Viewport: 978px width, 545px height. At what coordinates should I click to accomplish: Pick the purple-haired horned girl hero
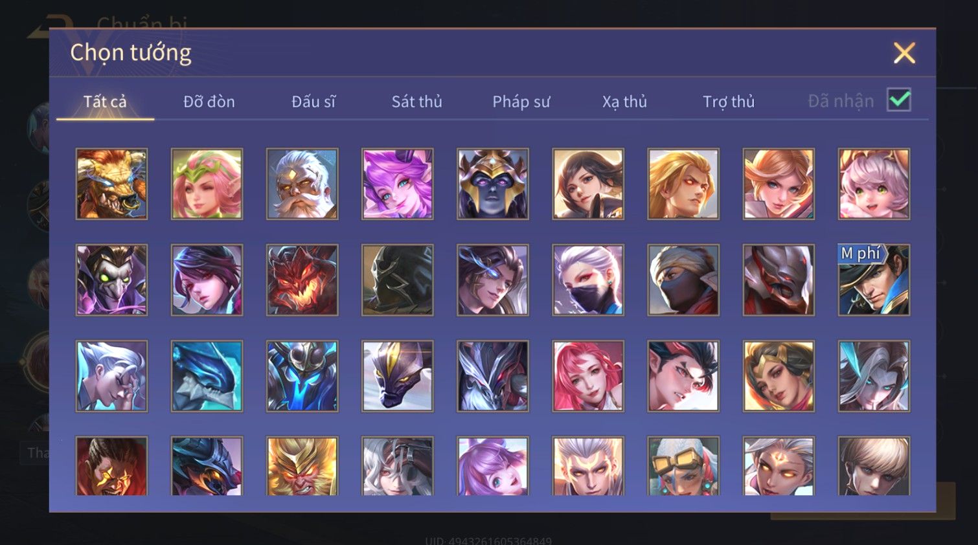pyautogui.click(x=397, y=184)
